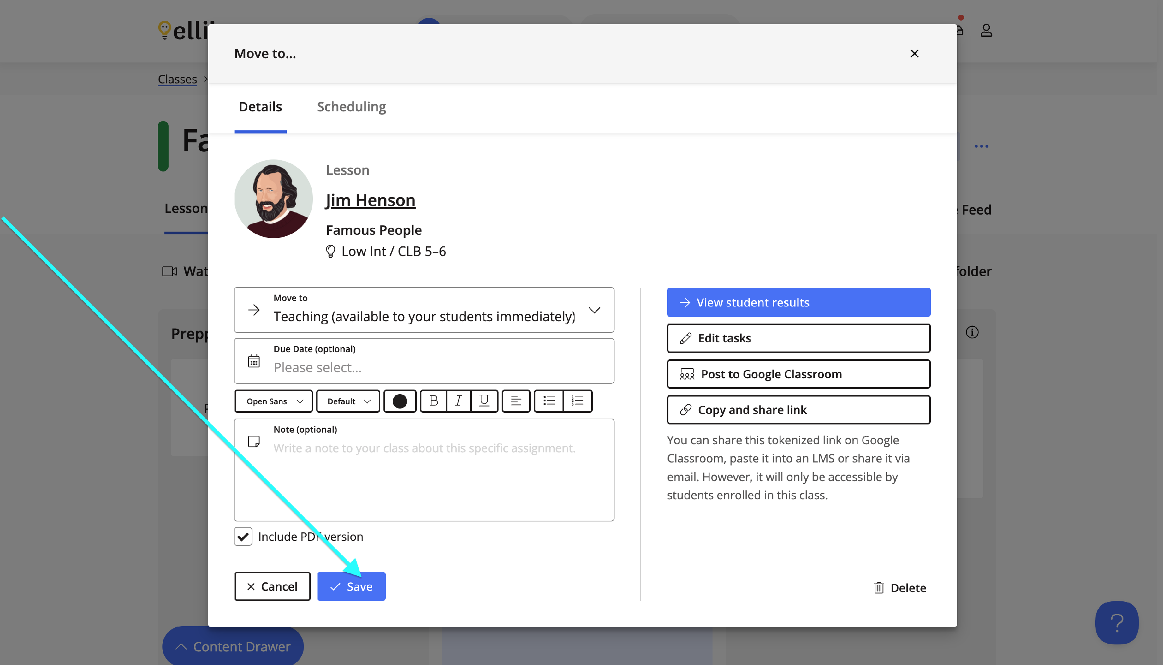Image resolution: width=1163 pixels, height=665 pixels.
Task: Click into the Note text field
Action: click(424, 475)
